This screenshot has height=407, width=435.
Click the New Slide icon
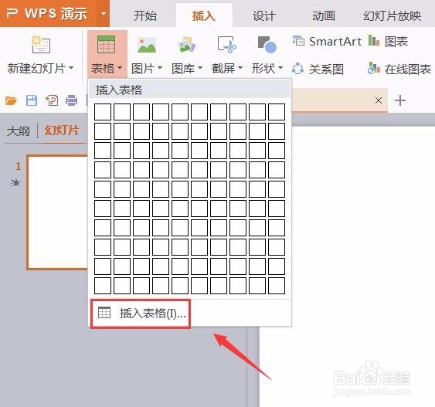coord(41,44)
